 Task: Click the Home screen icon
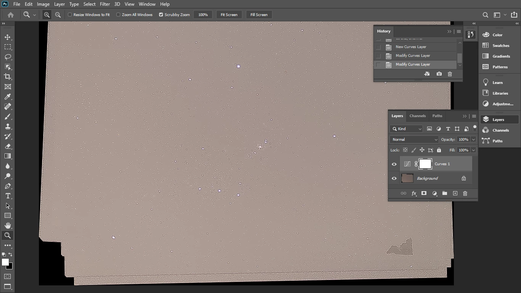click(11, 14)
